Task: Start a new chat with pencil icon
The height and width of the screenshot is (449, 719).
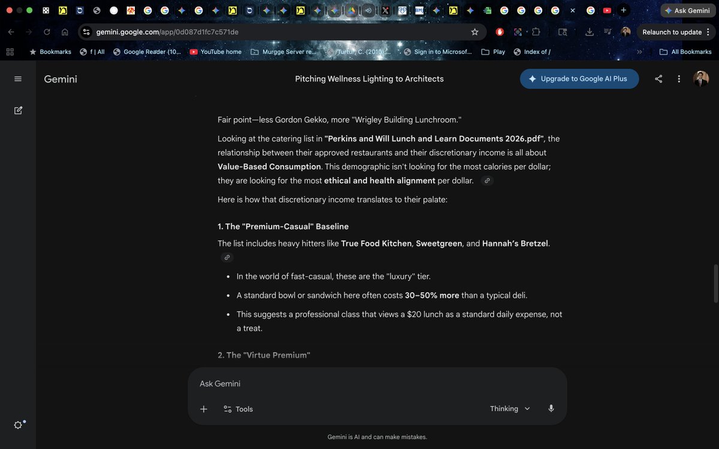Action: tap(18, 110)
